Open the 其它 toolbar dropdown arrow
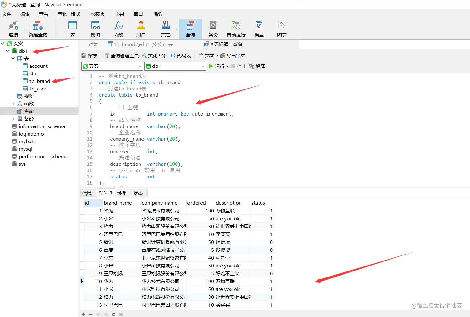Image resolution: width=470 pixels, height=317 pixels. coord(177,29)
